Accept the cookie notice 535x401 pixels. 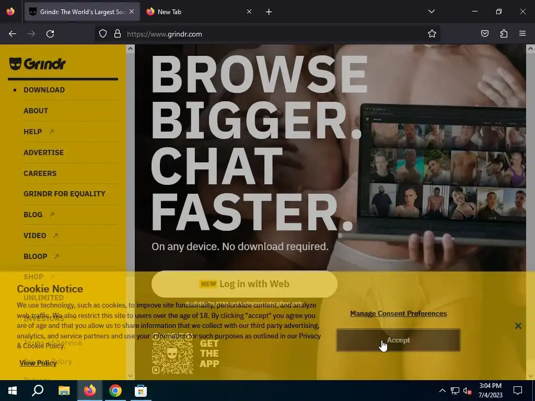[x=398, y=340]
